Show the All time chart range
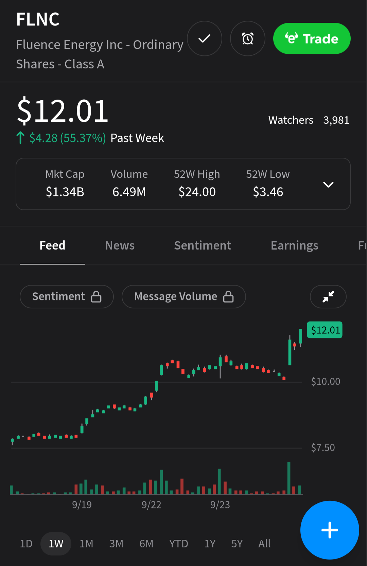The image size is (367, 566). [x=264, y=544]
